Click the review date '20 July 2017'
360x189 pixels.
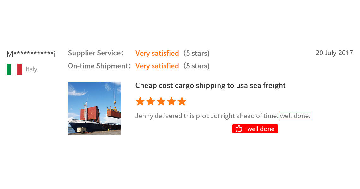[334, 53]
